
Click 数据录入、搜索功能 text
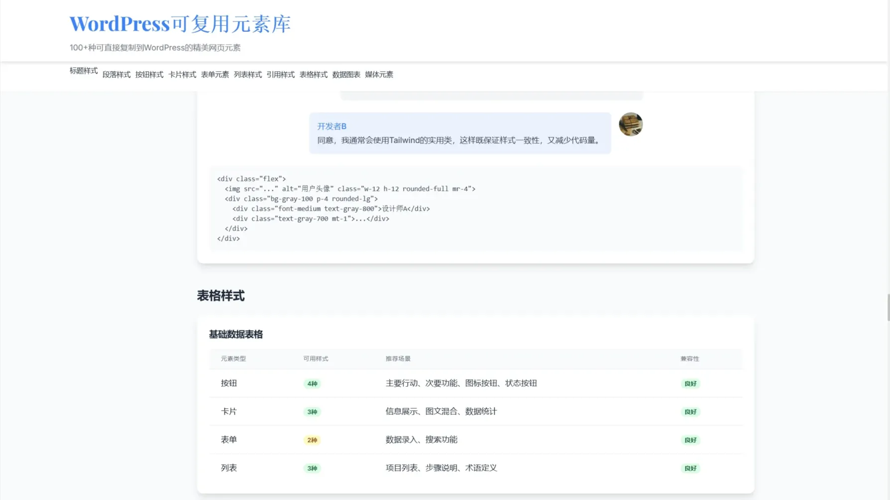pos(422,440)
